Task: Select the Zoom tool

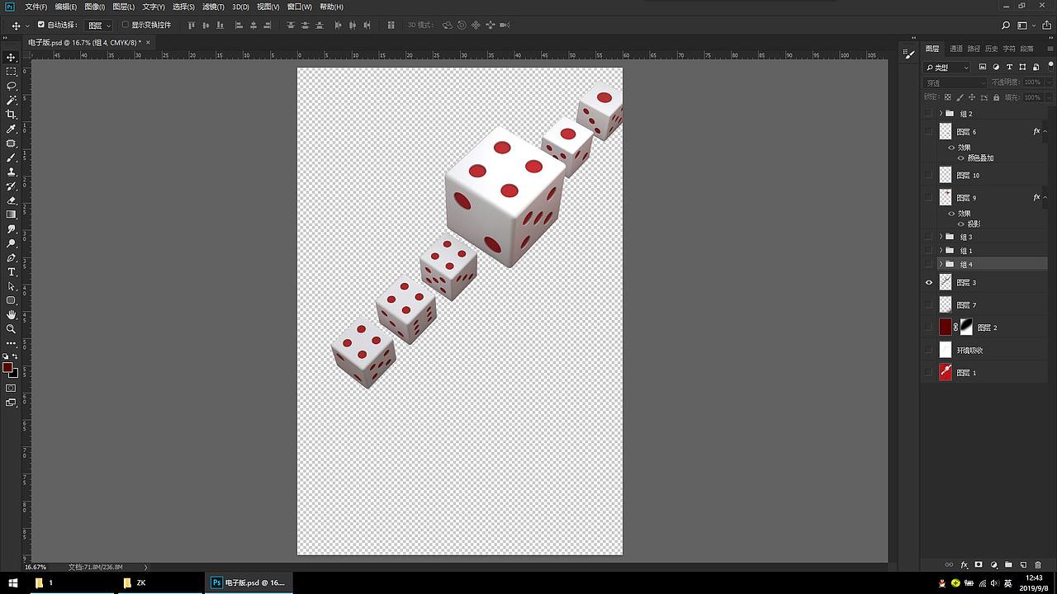Action: point(12,328)
